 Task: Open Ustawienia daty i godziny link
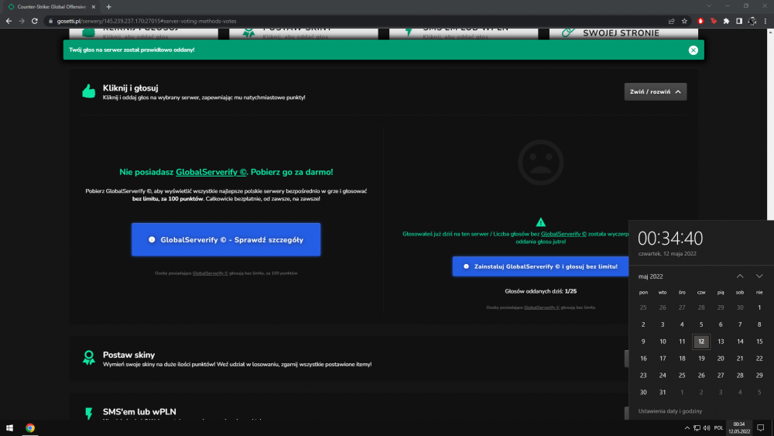(670, 410)
